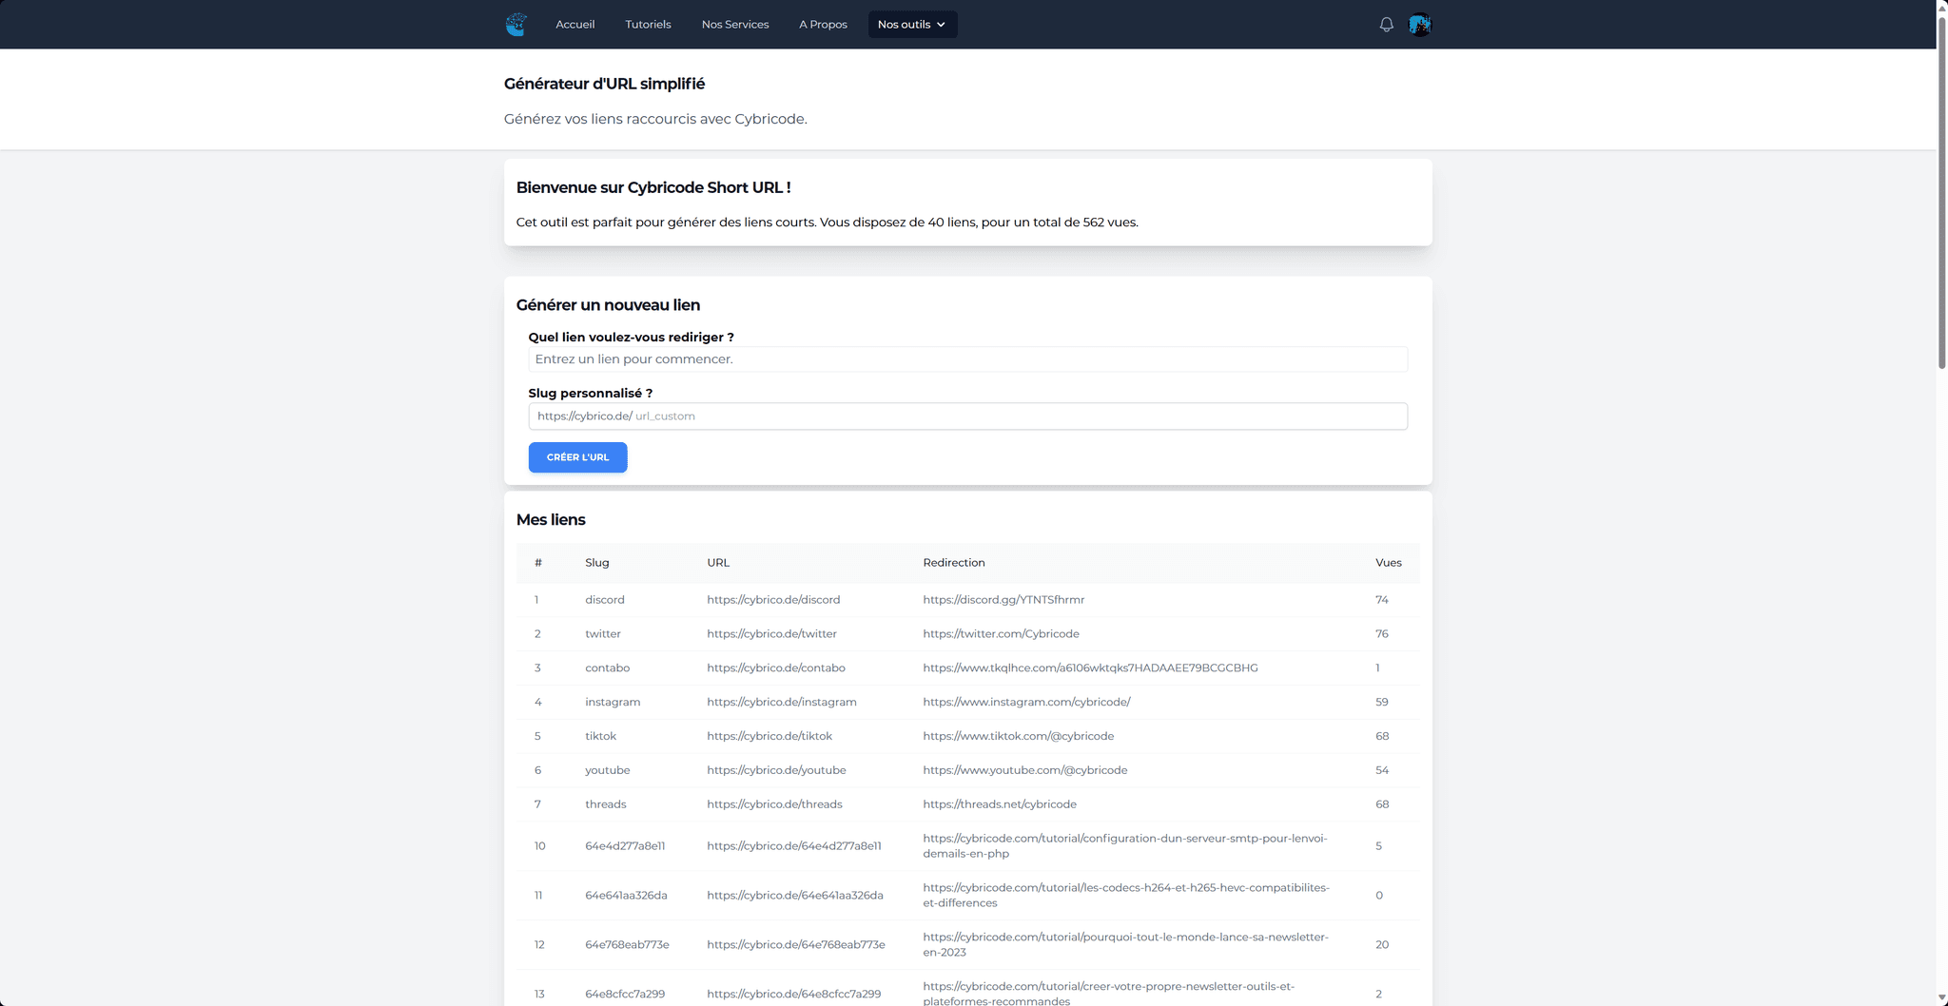The width and height of the screenshot is (1948, 1006).
Task: Select the youtube slug cell
Action: click(x=608, y=771)
